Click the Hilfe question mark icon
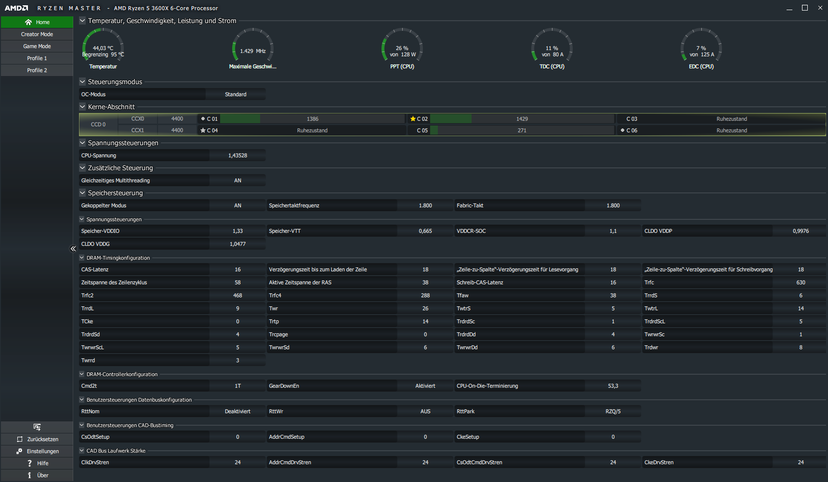The width and height of the screenshot is (828, 482). (x=29, y=463)
